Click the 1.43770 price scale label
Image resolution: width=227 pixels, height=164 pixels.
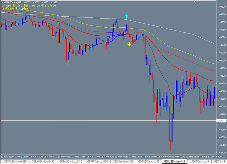click(222, 153)
